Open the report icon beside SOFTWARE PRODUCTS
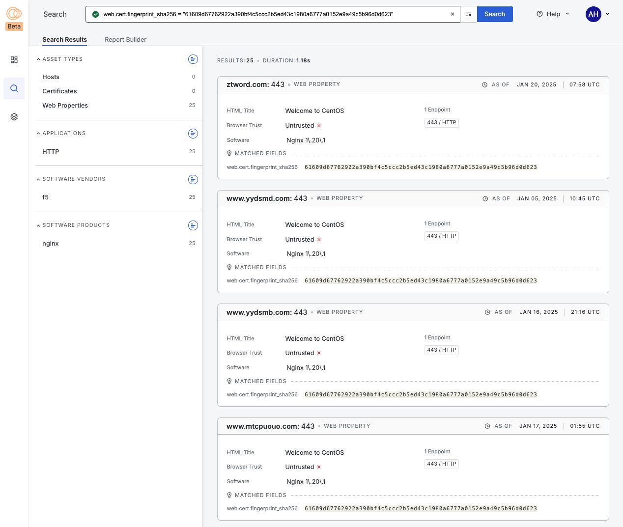 [x=193, y=225]
